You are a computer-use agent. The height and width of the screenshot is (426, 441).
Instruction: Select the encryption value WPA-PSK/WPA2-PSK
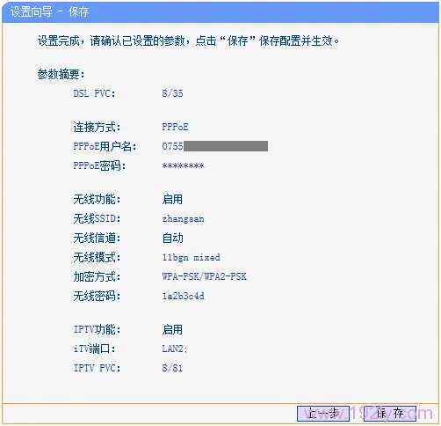(204, 276)
